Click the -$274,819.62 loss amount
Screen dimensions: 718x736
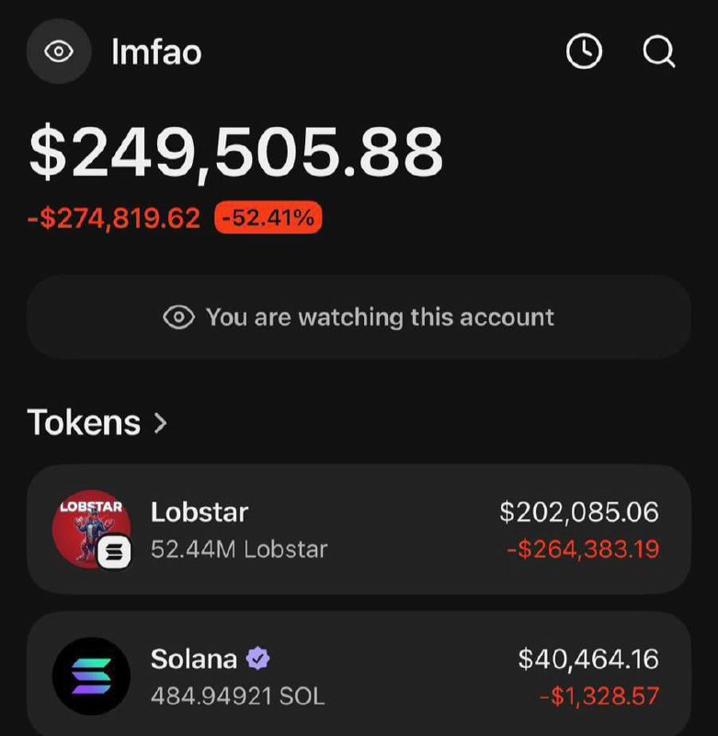tap(114, 218)
